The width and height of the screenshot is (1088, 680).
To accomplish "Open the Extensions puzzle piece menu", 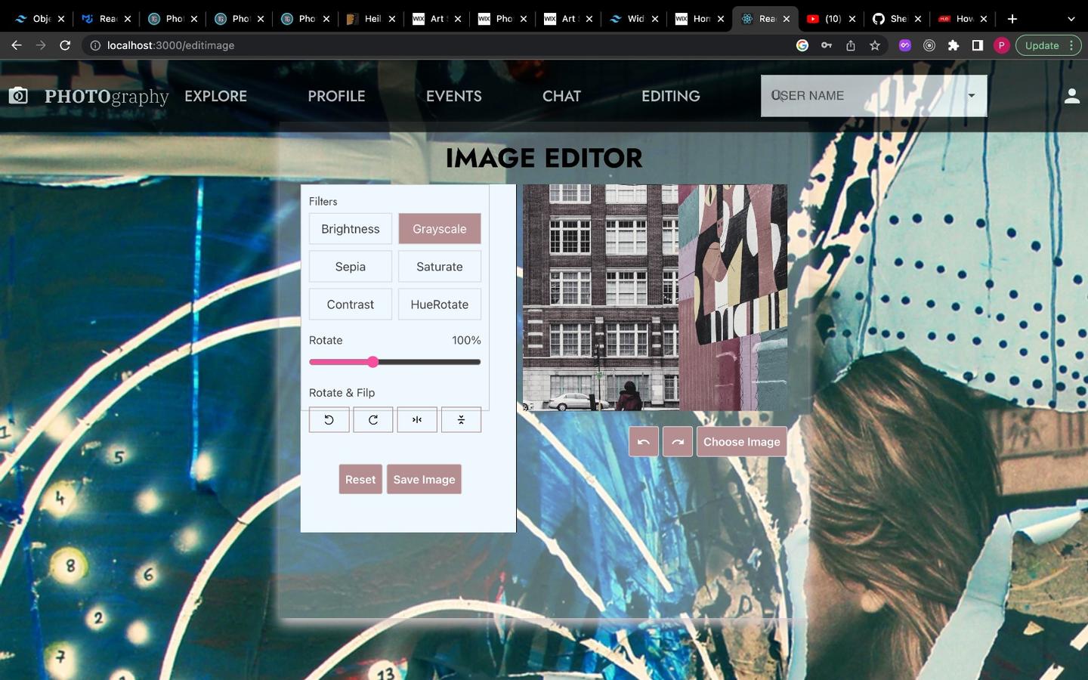I will (954, 45).
